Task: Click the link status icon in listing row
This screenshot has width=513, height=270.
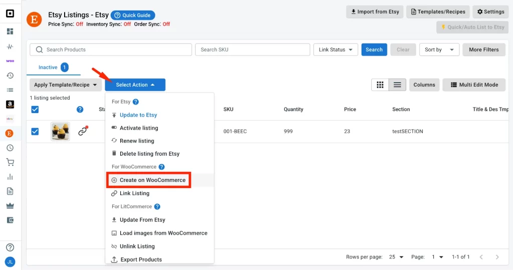Action: click(83, 131)
